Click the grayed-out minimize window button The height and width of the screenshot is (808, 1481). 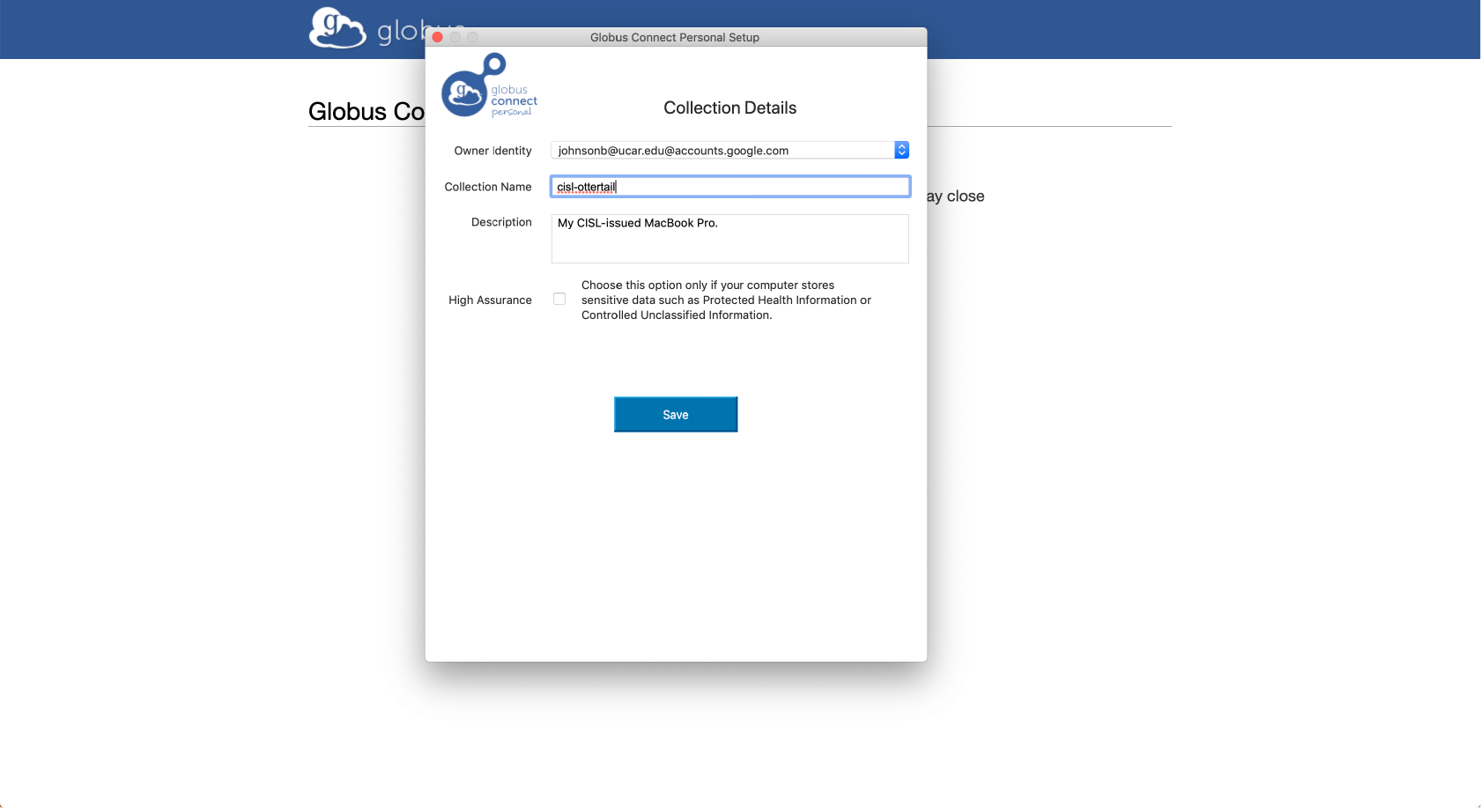[x=455, y=37]
